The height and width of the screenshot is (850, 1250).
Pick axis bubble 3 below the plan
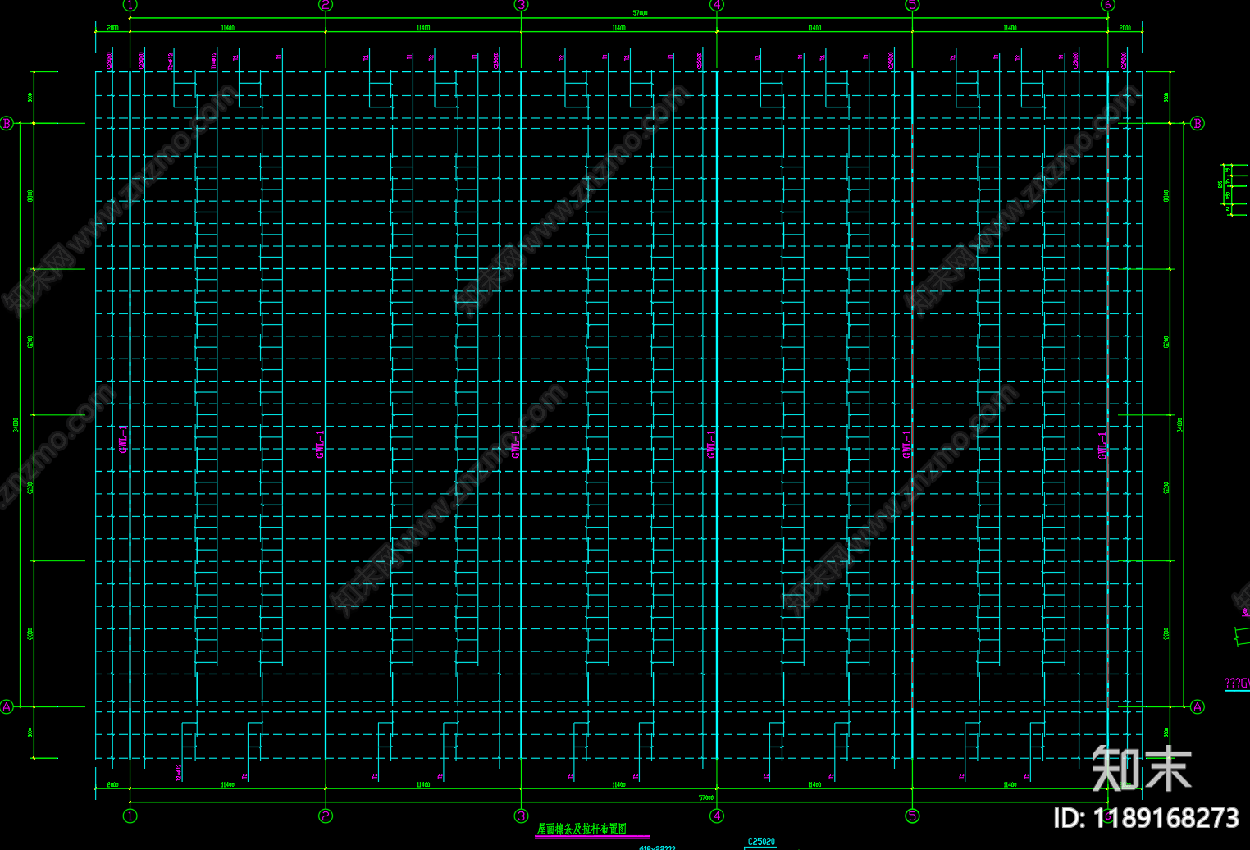click(x=521, y=816)
